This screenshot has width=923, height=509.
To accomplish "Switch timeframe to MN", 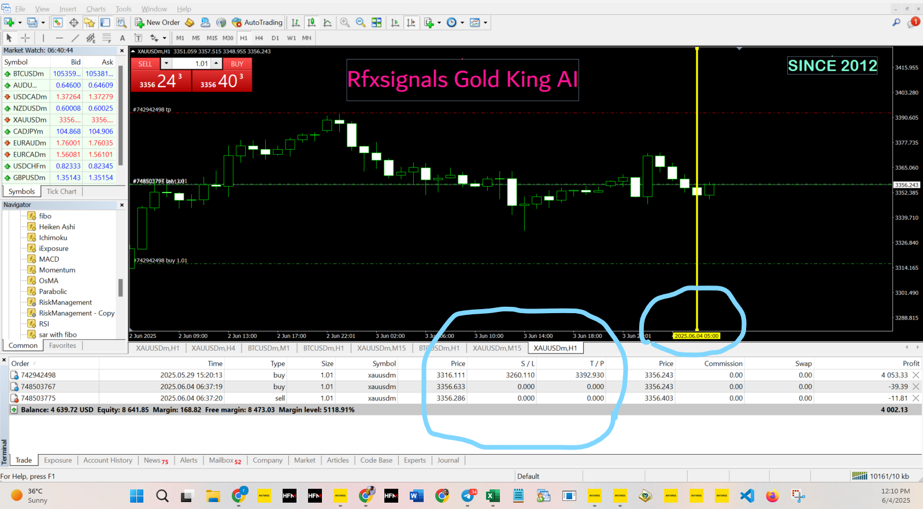I will pos(307,38).
